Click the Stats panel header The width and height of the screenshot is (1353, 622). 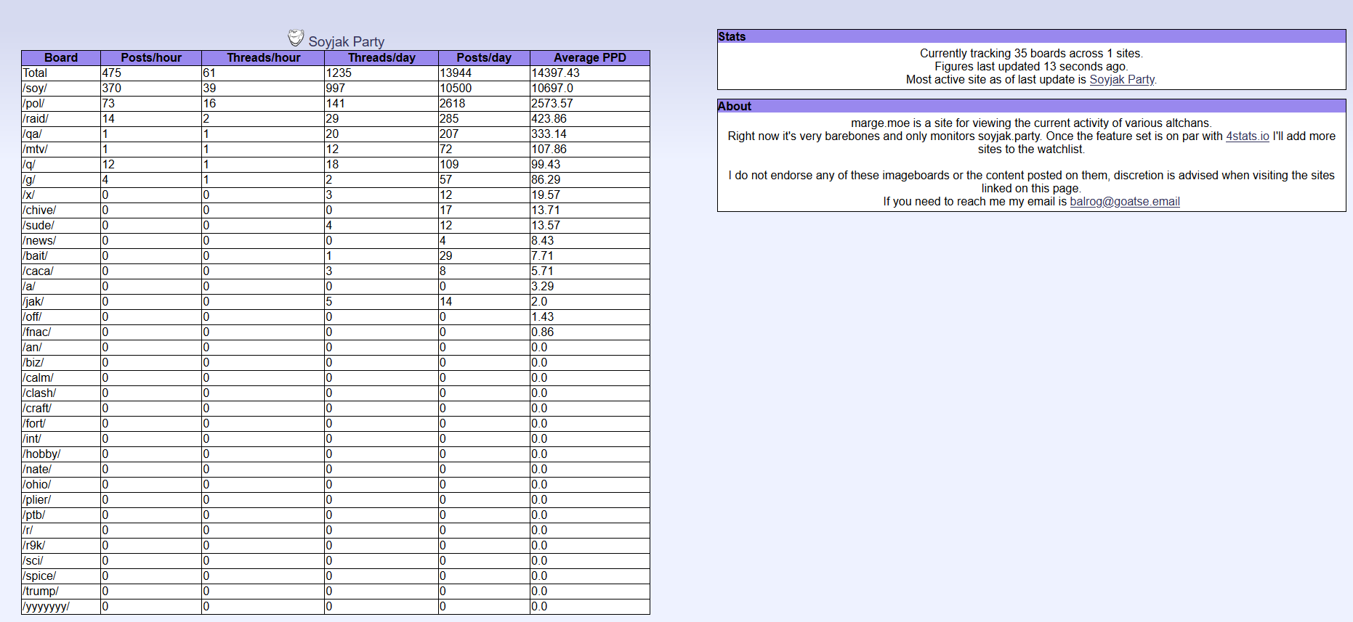732,36
